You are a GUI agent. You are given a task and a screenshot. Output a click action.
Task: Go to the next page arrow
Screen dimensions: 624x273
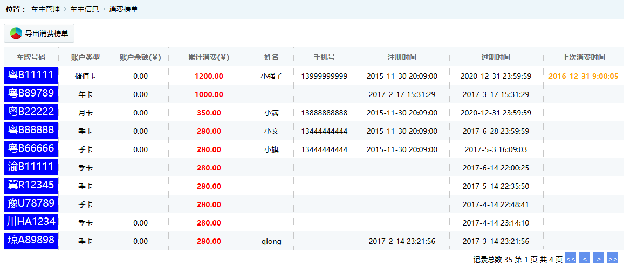click(x=598, y=258)
